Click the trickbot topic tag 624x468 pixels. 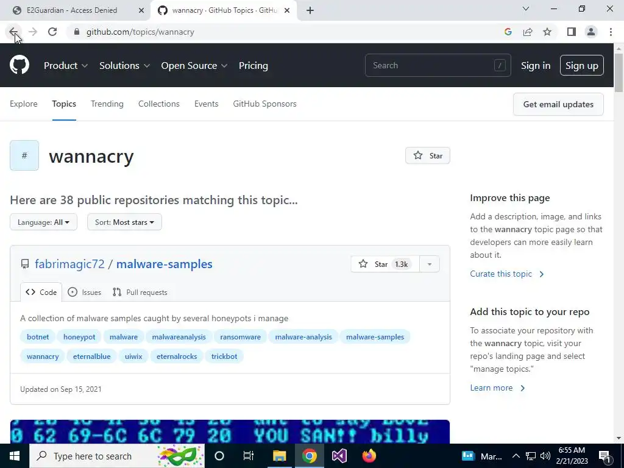pos(224,356)
